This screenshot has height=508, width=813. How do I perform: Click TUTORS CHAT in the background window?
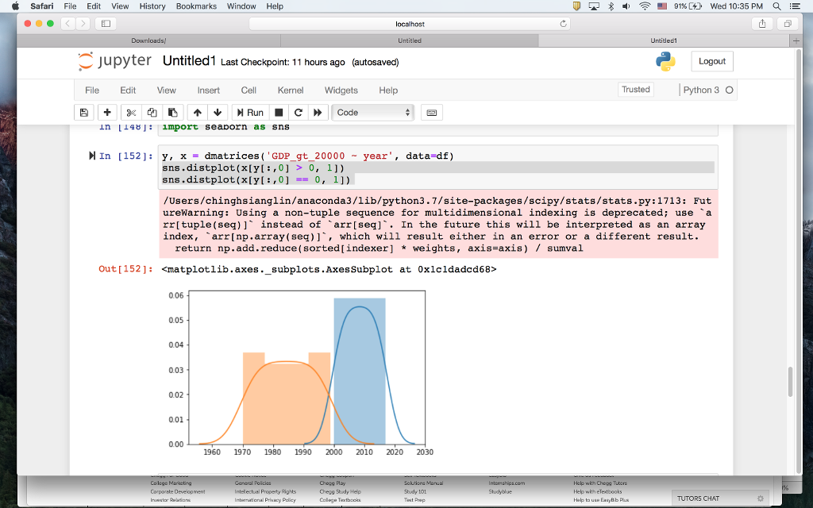pyautogui.click(x=698, y=498)
